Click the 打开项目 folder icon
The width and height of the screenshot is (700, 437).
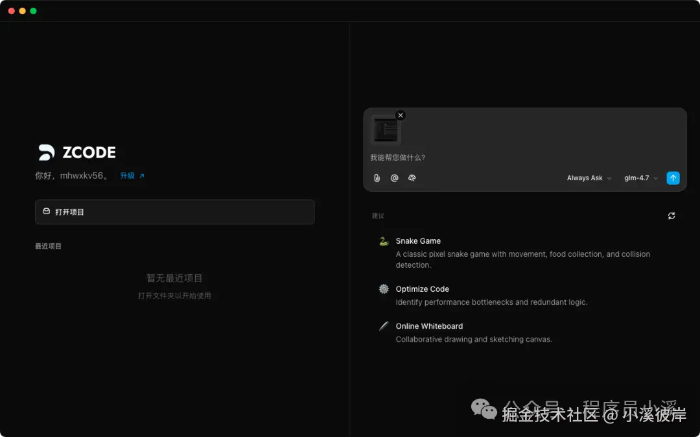tap(46, 211)
